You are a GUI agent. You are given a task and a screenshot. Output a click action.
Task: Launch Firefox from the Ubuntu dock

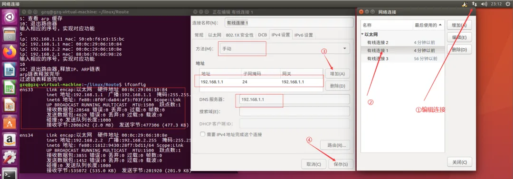point(9,52)
